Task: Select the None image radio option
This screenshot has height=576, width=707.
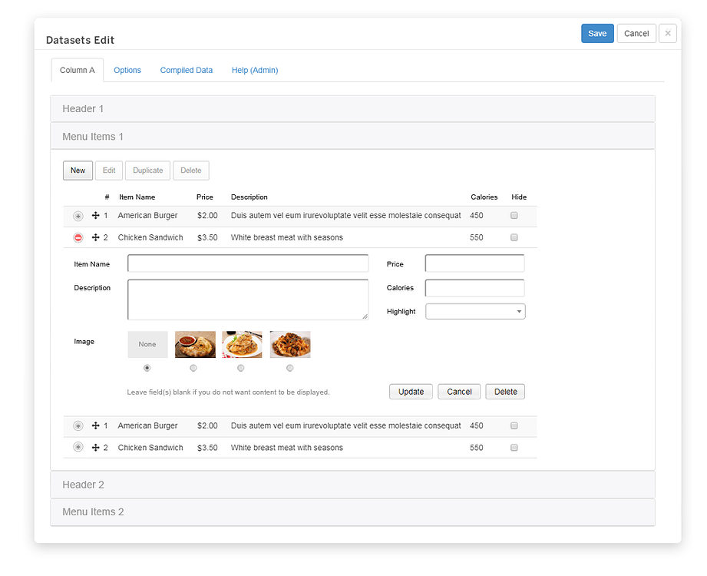Action: click(x=147, y=368)
